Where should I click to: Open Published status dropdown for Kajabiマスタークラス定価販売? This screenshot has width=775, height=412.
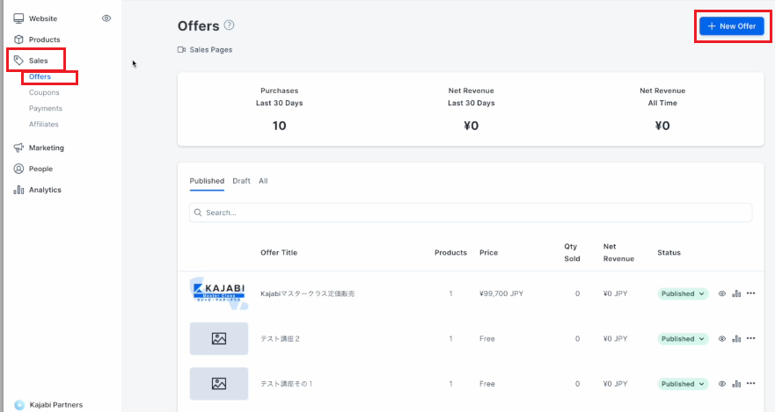(683, 293)
